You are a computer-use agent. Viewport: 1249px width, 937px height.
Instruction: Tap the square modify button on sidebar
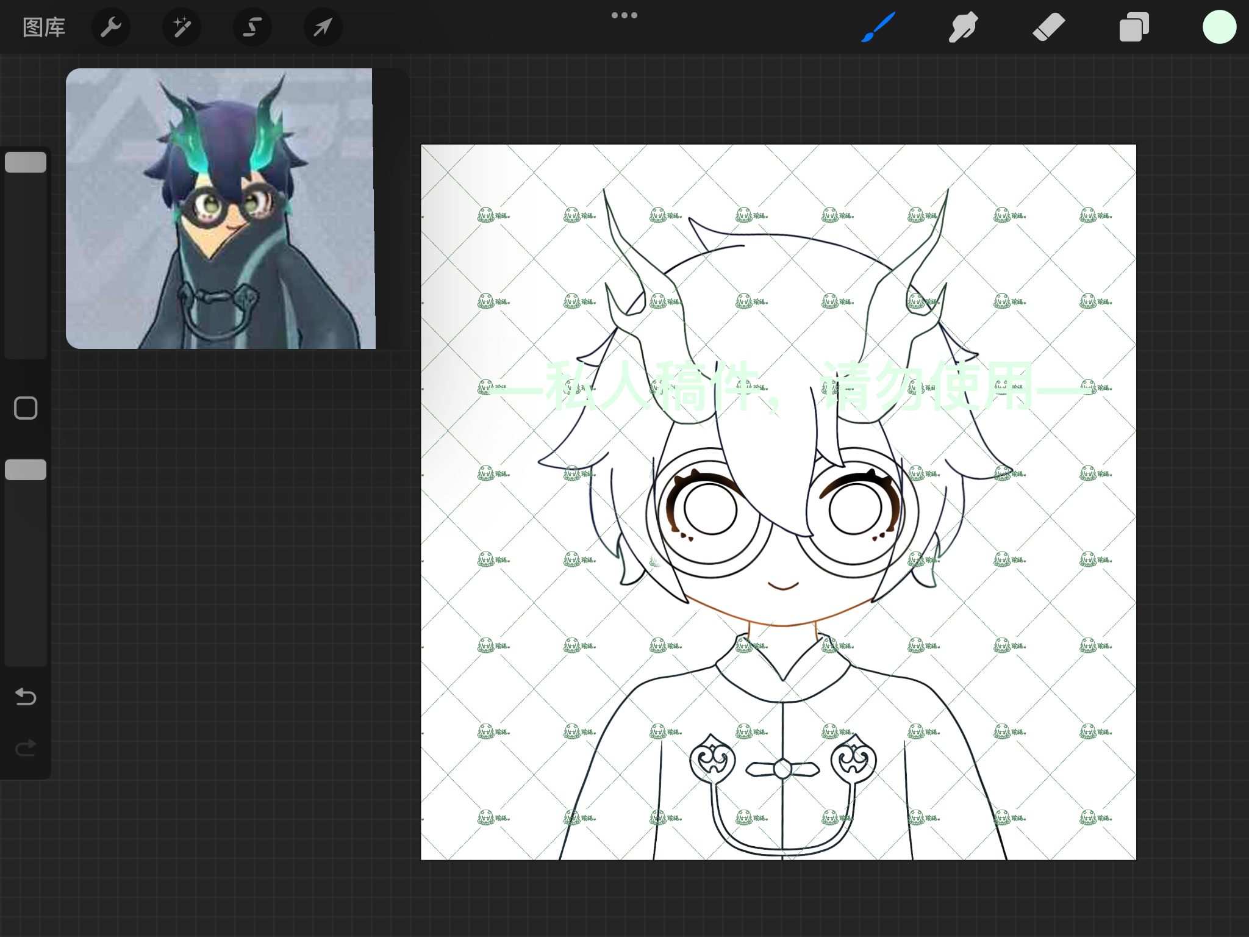(x=26, y=408)
